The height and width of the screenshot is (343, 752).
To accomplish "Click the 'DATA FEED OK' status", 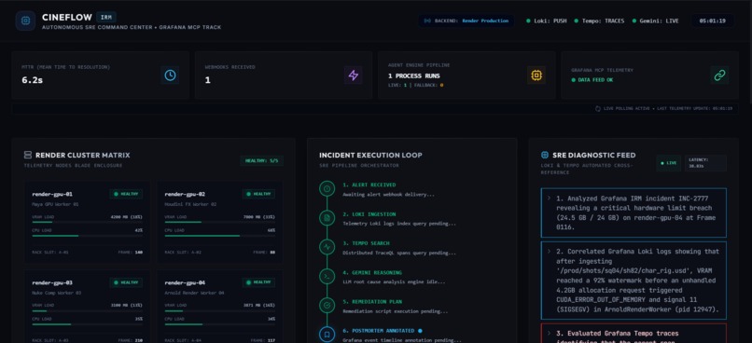I will click(x=595, y=80).
